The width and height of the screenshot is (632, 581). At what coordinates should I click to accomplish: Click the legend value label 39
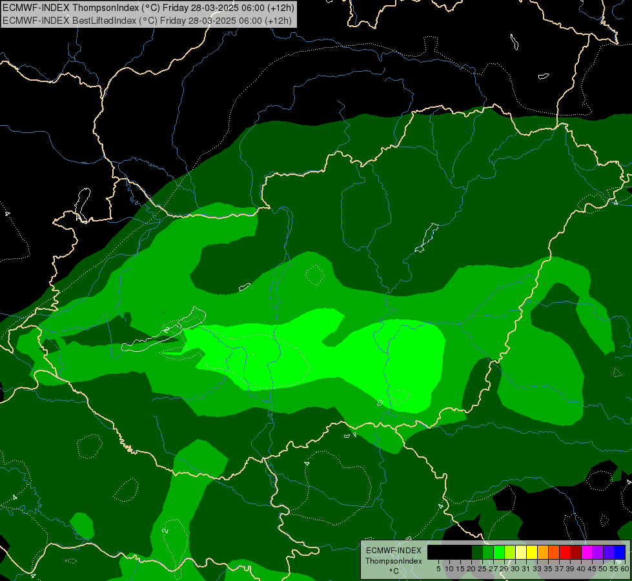571,569
